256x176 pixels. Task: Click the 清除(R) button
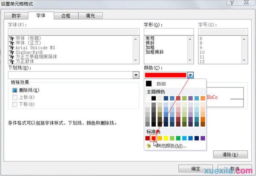coord(230,154)
